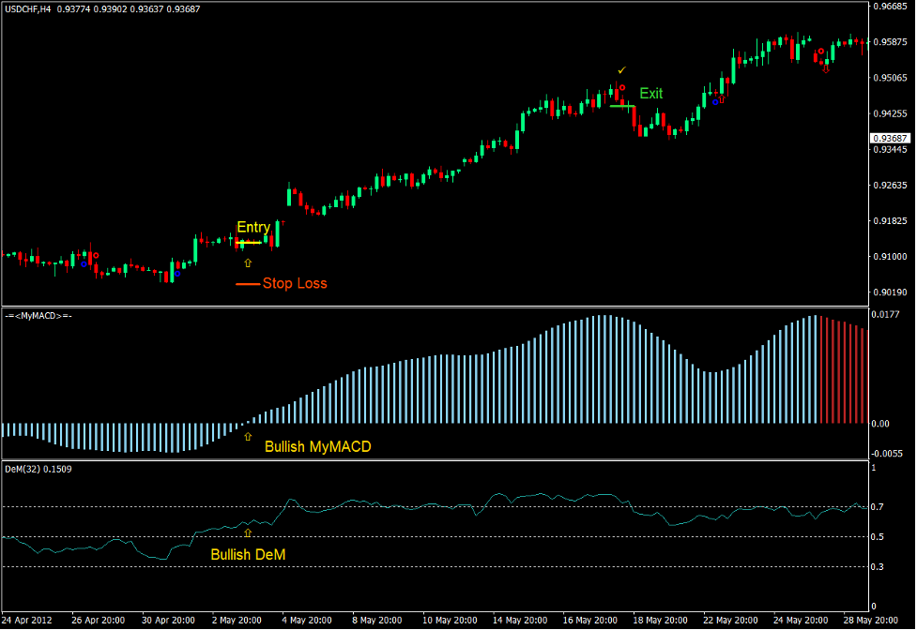Select the red circle marker at the top-right price peak
Viewport: 917px width, 630px height.
(x=820, y=52)
